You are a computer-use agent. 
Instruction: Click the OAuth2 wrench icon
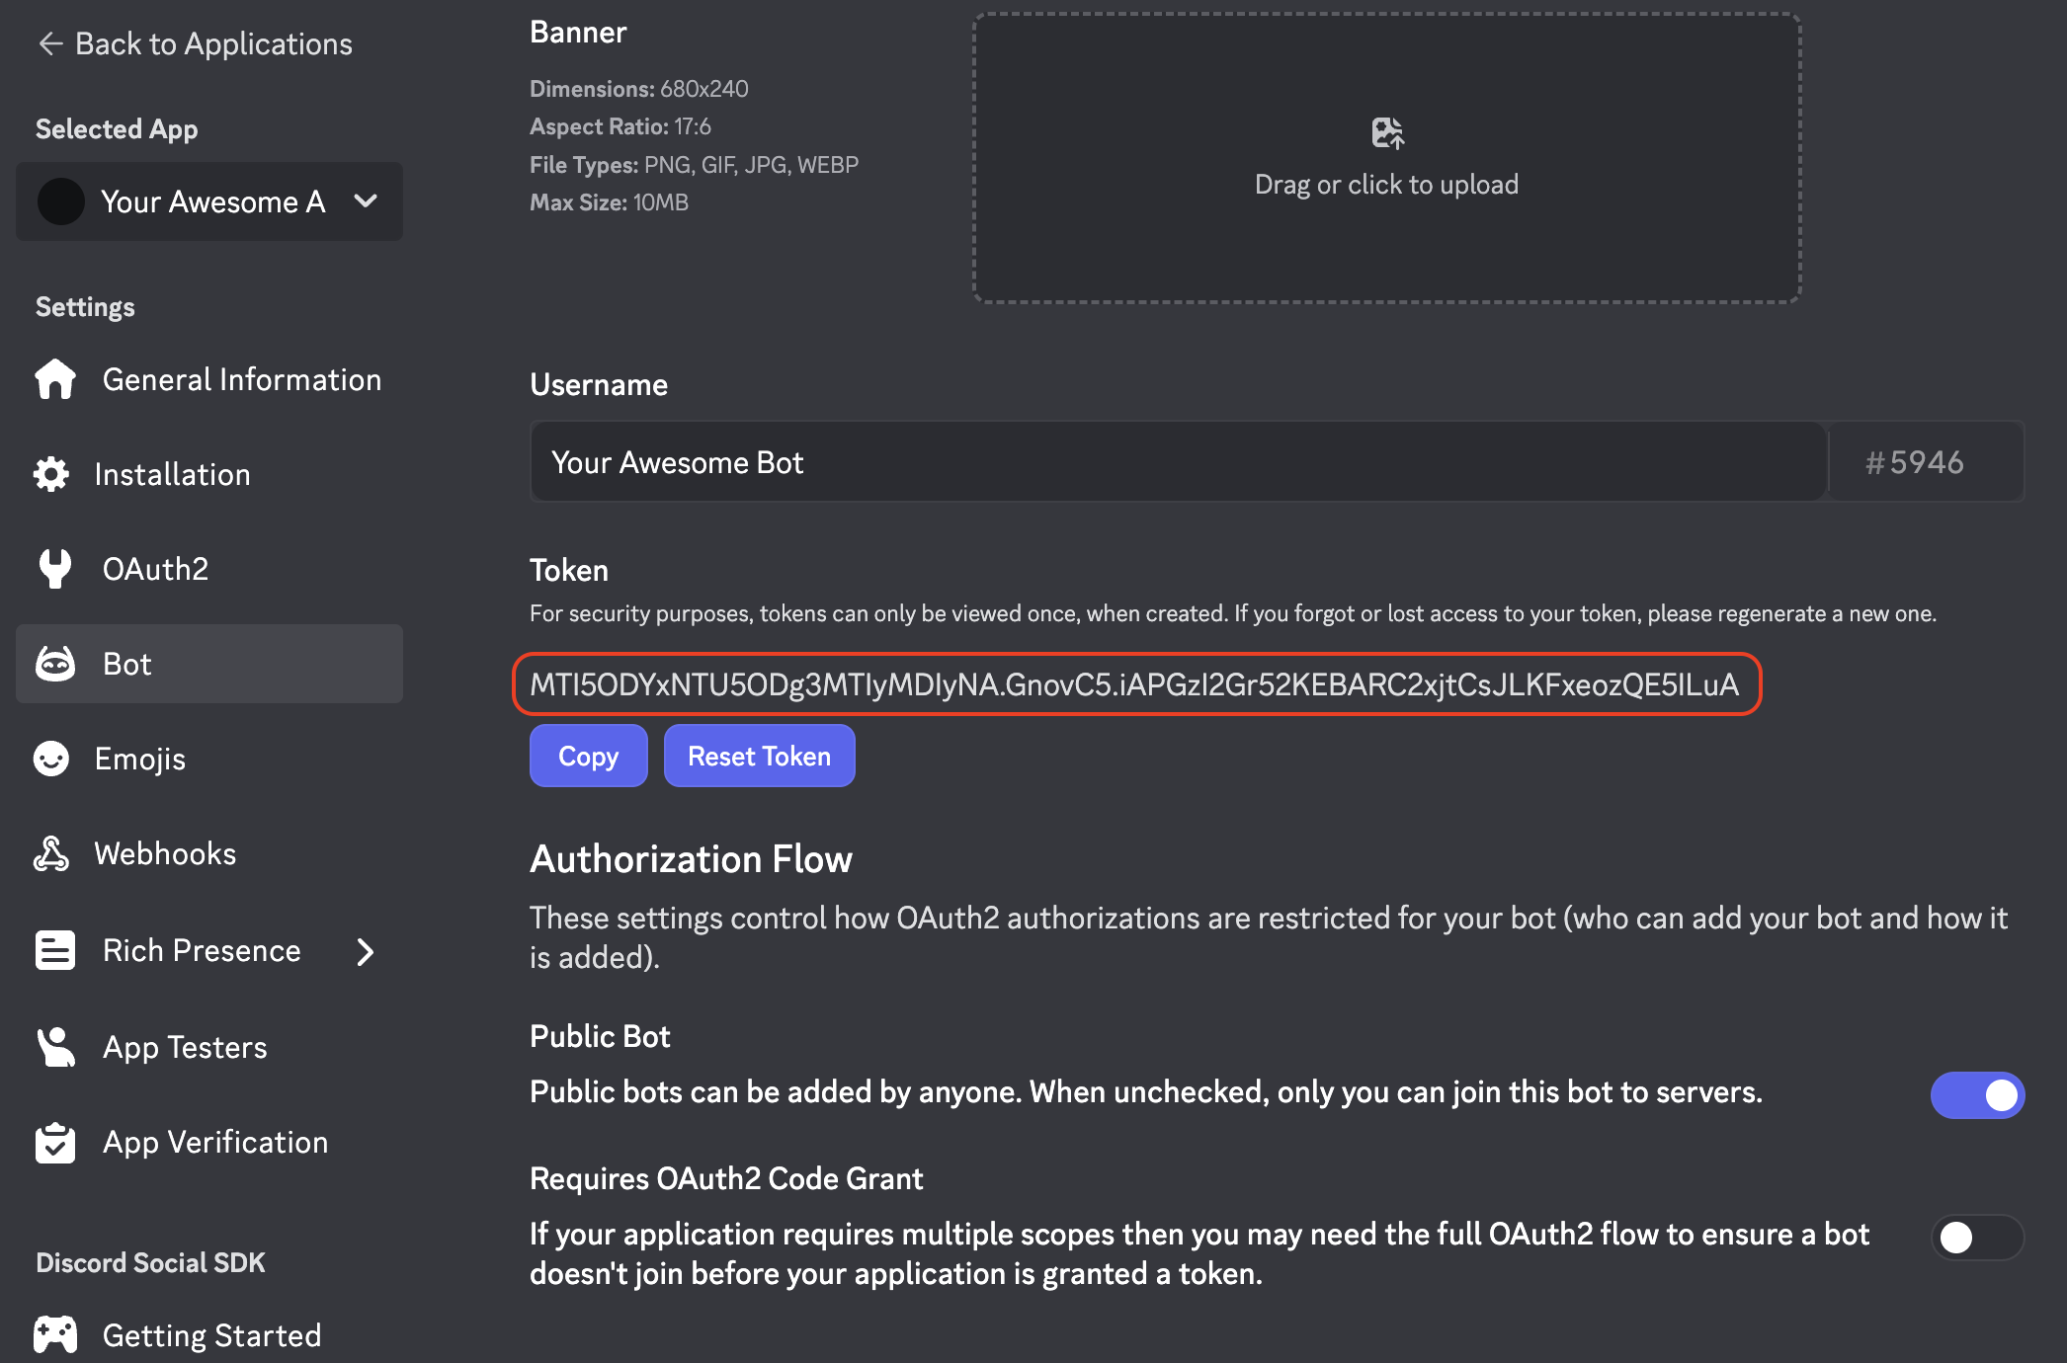(55, 569)
